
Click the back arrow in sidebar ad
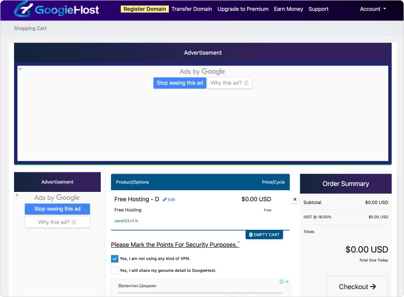pyautogui.click(x=17, y=195)
